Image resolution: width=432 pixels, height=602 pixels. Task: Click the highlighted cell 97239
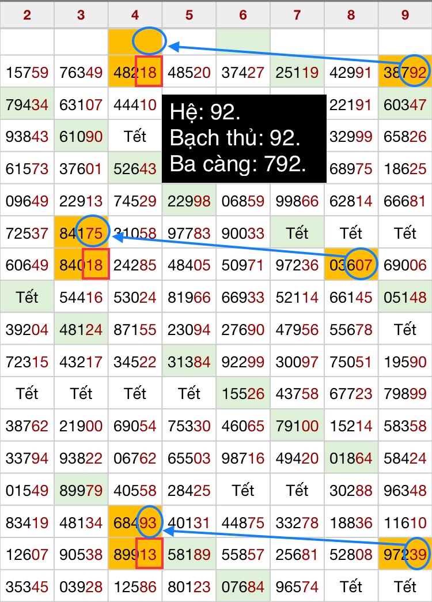[405, 554]
